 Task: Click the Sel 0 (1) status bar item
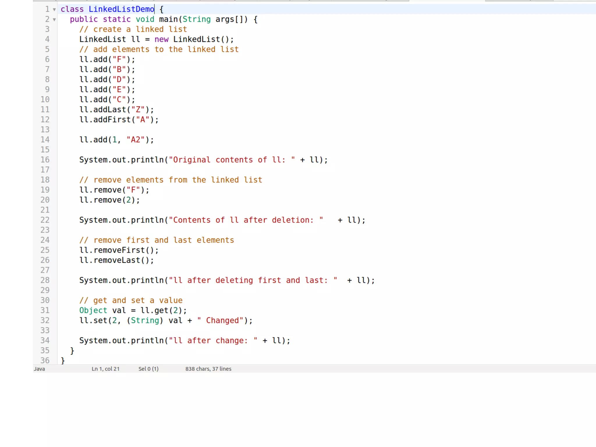pyautogui.click(x=148, y=369)
